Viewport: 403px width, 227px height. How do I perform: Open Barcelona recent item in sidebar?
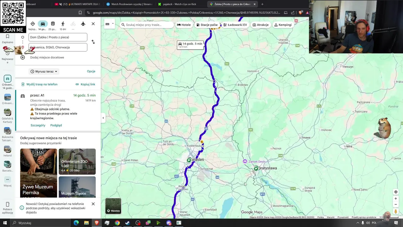[x=8, y=166]
